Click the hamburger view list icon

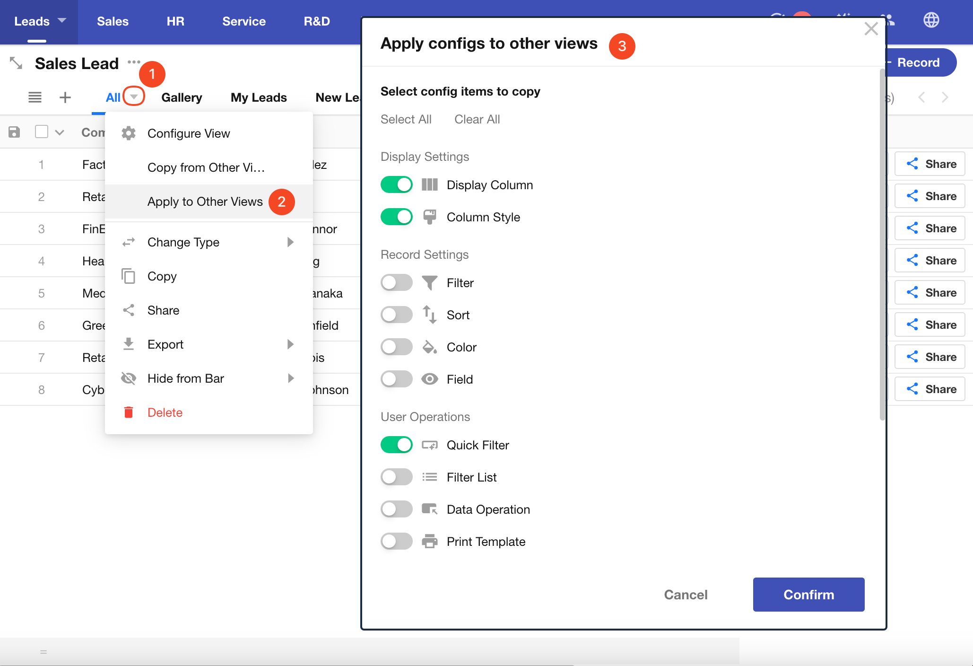[x=35, y=97]
